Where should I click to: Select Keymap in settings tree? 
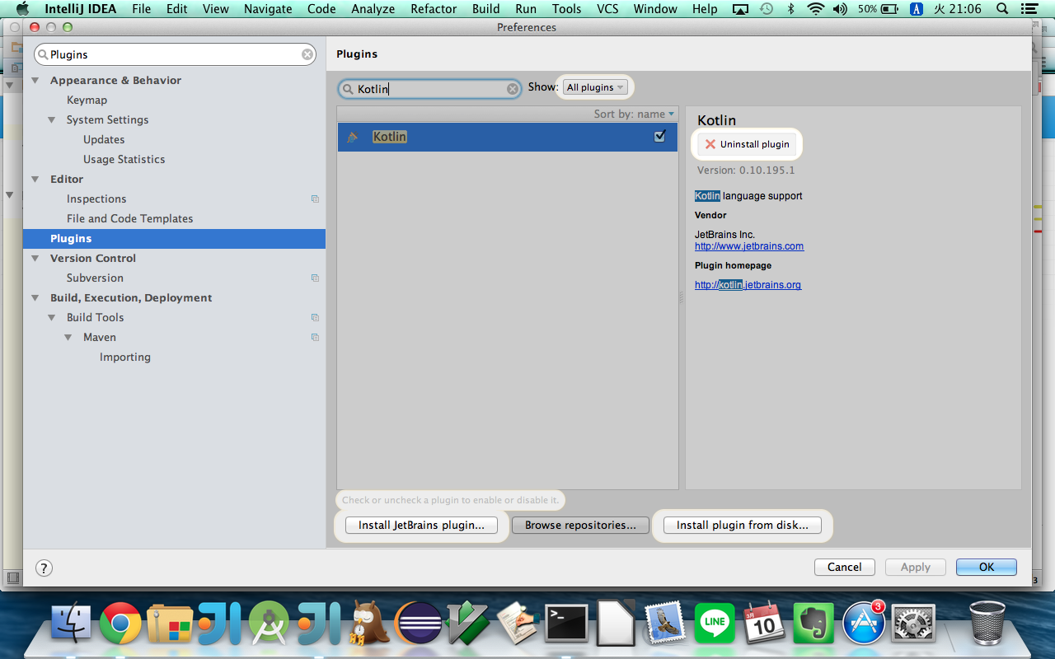87,100
